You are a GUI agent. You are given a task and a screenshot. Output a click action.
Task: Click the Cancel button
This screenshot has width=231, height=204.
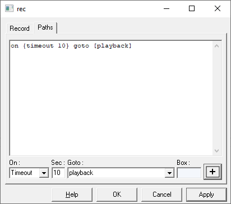[x=161, y=194]
